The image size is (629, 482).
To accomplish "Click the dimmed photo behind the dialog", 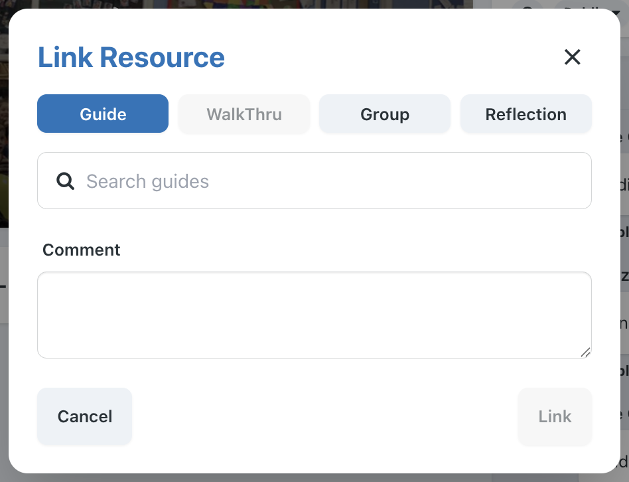I will [x=4, y=133].
